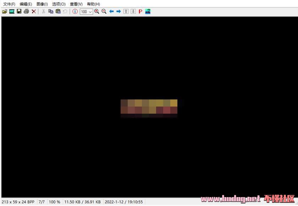Viewport: 298px width, 206px height.
Task: Click the pixelated image in the viewer
Action: (149, 108)
